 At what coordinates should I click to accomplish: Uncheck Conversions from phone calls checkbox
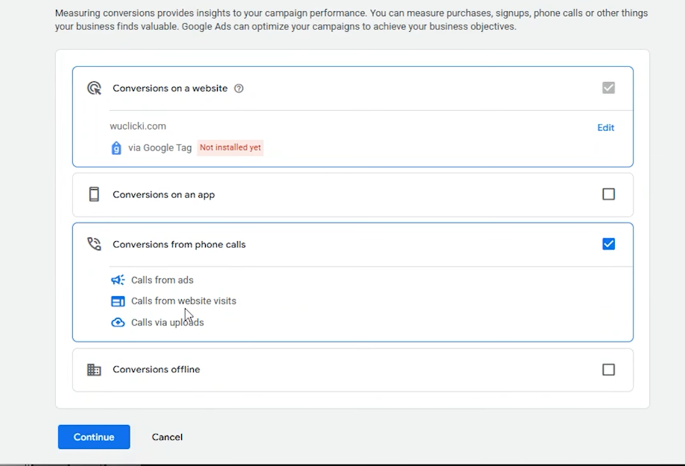pyautogui.click(x=608, y=244)
